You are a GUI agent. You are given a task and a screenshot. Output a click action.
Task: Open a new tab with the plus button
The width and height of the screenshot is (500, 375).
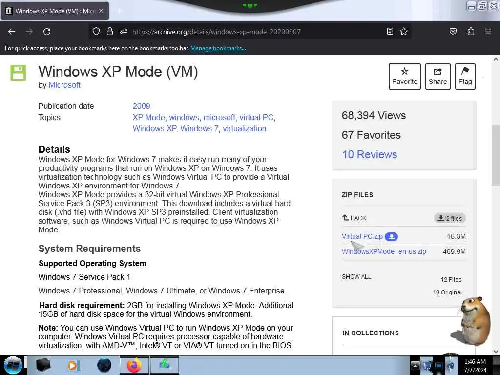point(120,11)
